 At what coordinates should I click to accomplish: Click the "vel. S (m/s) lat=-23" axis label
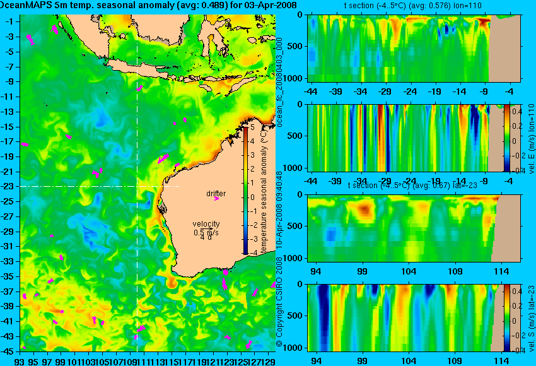click(x=531, y=319)
